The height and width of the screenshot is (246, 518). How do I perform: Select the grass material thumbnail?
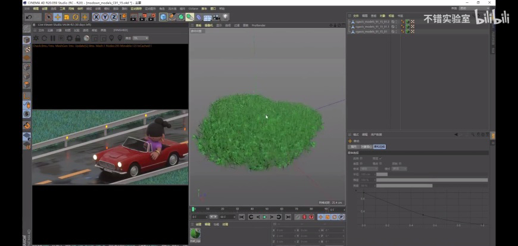(195, 234)
